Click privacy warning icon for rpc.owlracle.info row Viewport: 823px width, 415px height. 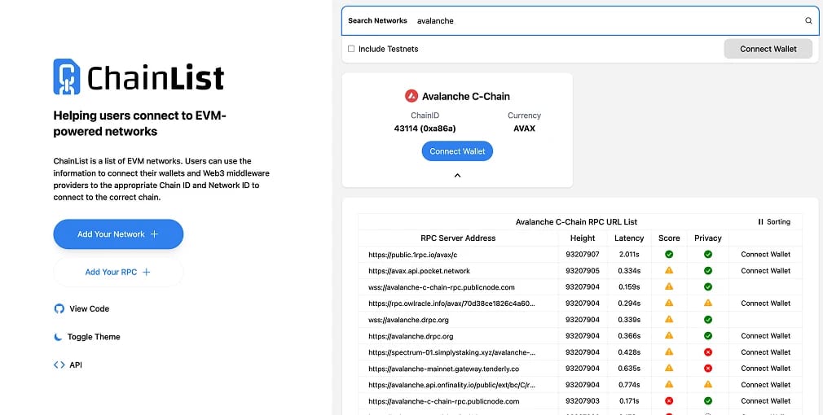coord(708,303)
